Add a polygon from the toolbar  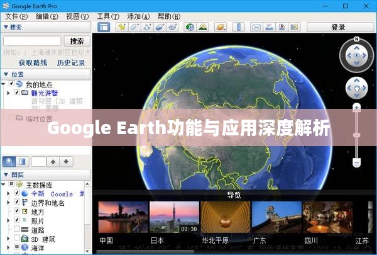pyautogui.click(x=134, y=27)
